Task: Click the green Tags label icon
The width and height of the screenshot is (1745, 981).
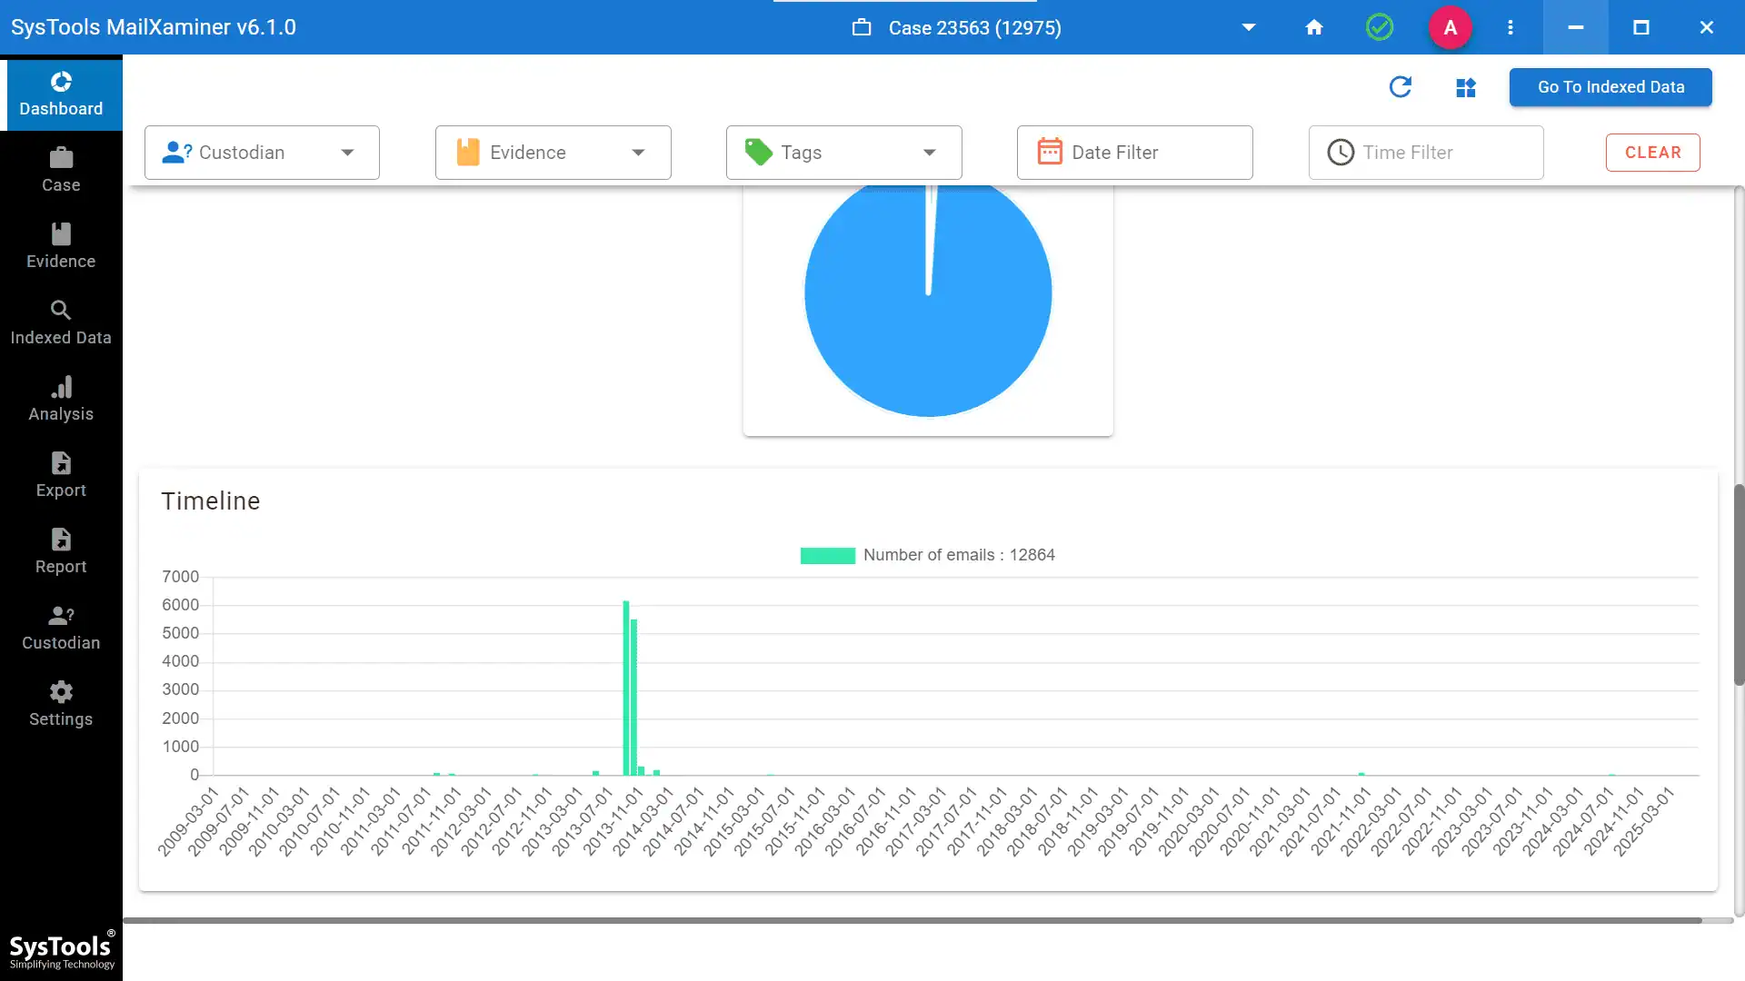Action: 758,153
